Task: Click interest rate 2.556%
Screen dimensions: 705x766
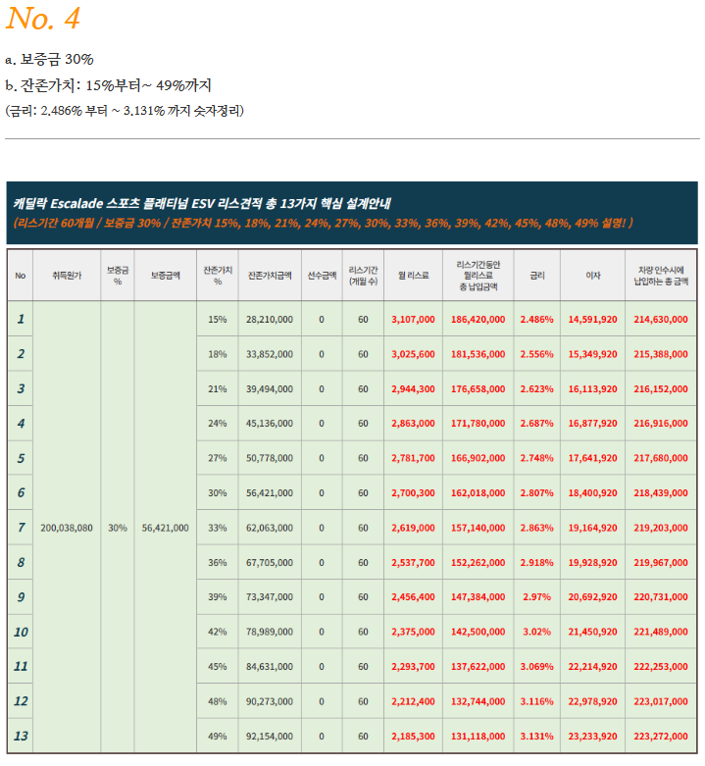Action: click(x=536, y=354)
